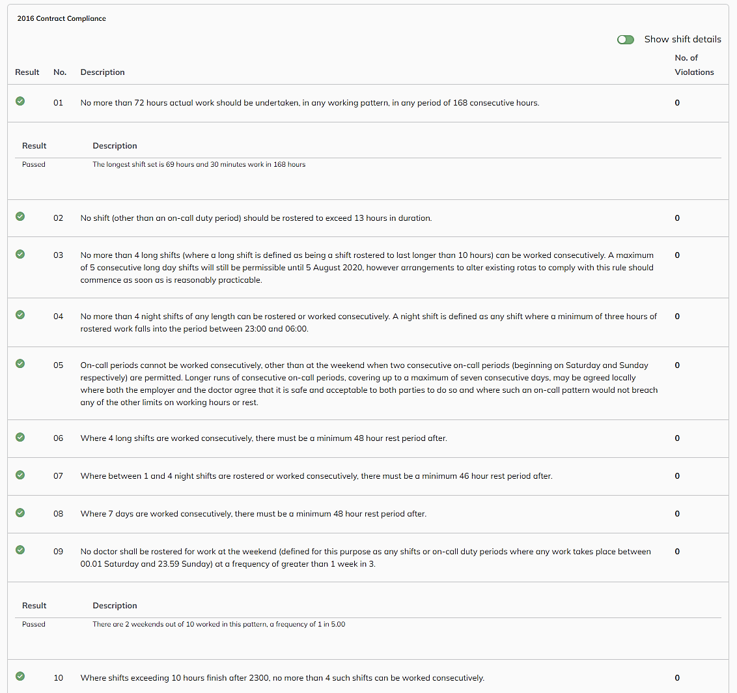Image resolution: width=737 pixels, height=693 pixels.
Task: Select the rule 04 description about night shifts
Action: click(x=368, y=322)
